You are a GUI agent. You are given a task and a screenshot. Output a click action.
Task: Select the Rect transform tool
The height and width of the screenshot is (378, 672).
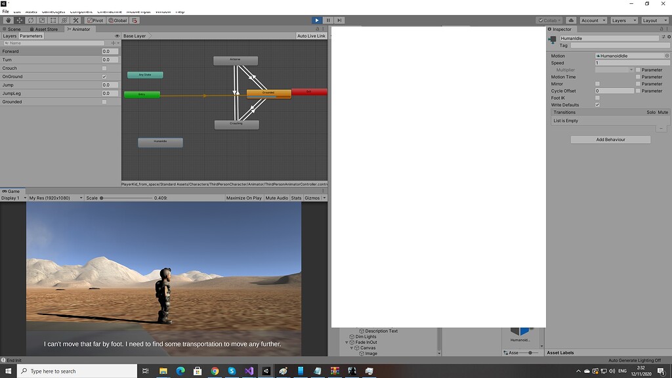(52, 20)
